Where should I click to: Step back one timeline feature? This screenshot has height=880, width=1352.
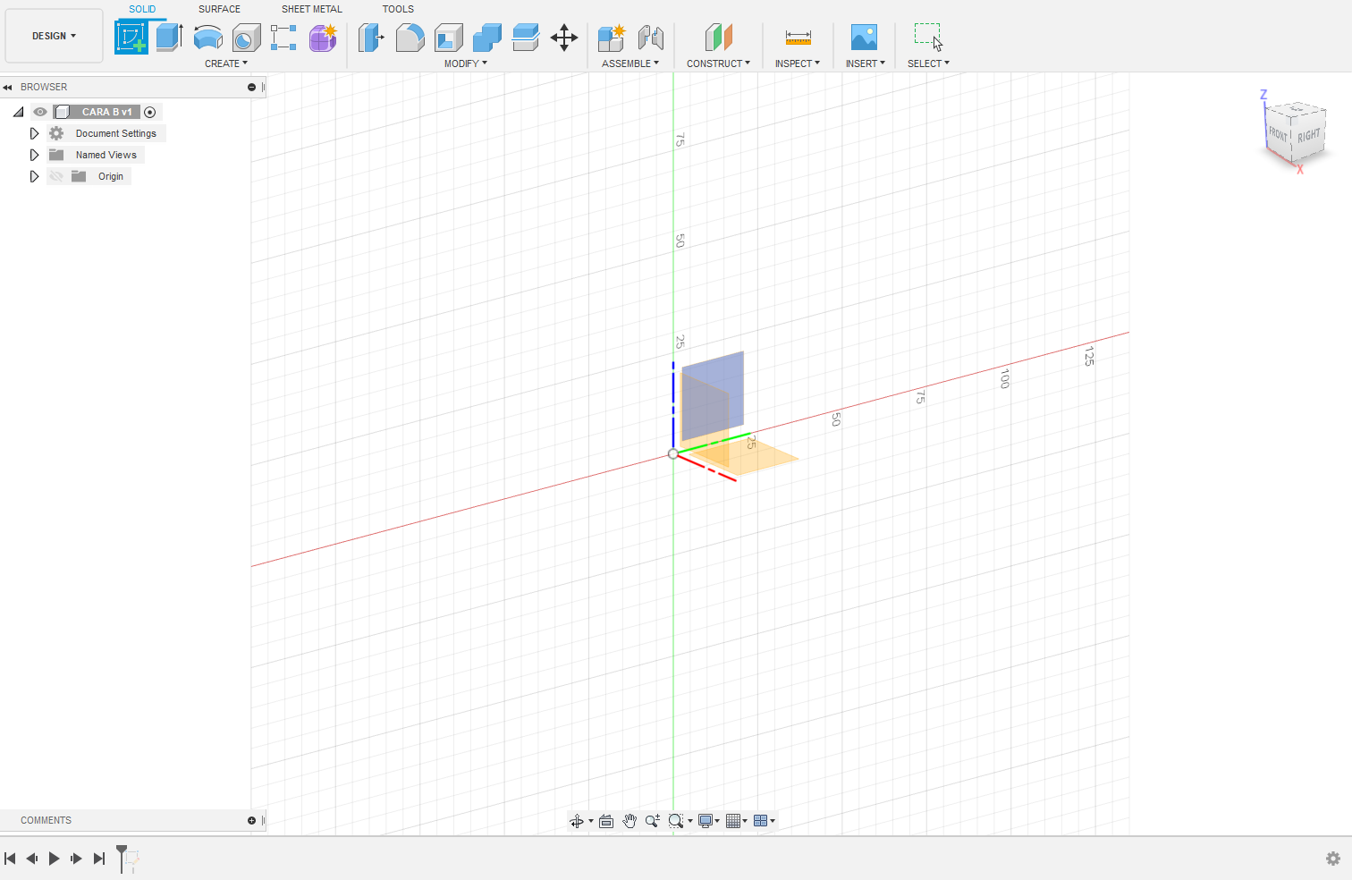coord(32,859)
